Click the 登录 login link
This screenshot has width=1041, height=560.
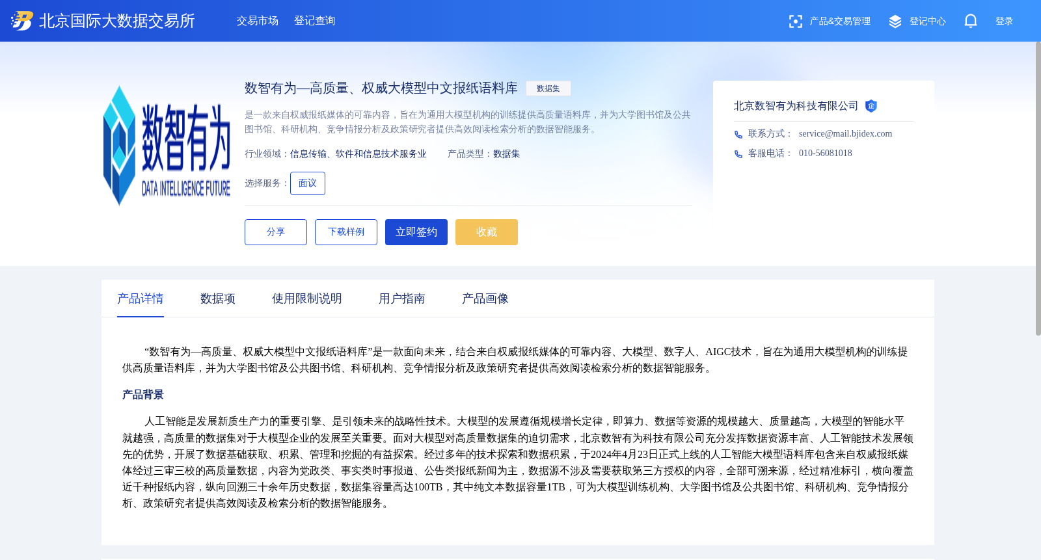click(1005, 21)
